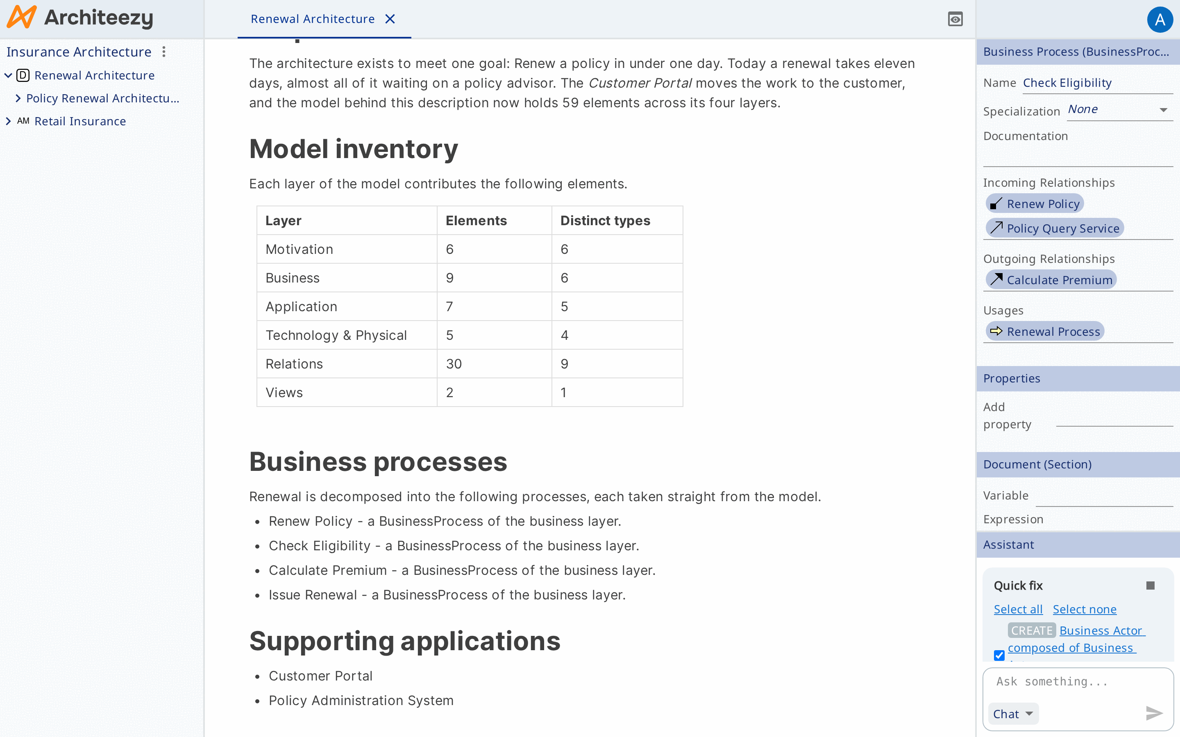Click the document icon beside Renewal Architecture
This screenshot has height=737, width=1180.
pyautogui.click(x=23, y=76)
